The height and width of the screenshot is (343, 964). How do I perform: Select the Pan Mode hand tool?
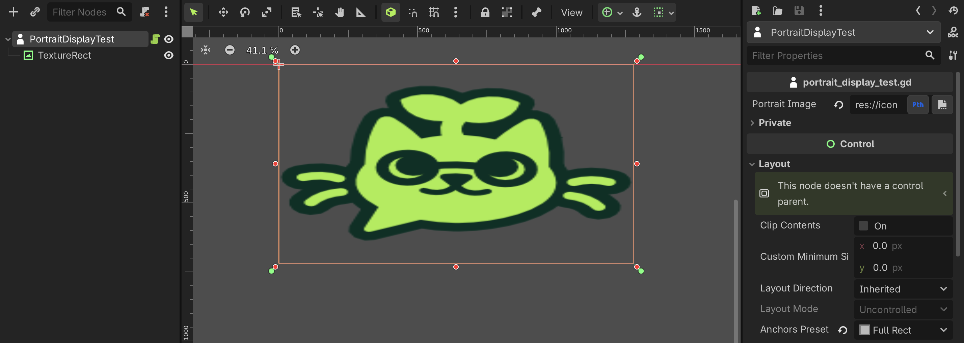(x=340, y=12)
